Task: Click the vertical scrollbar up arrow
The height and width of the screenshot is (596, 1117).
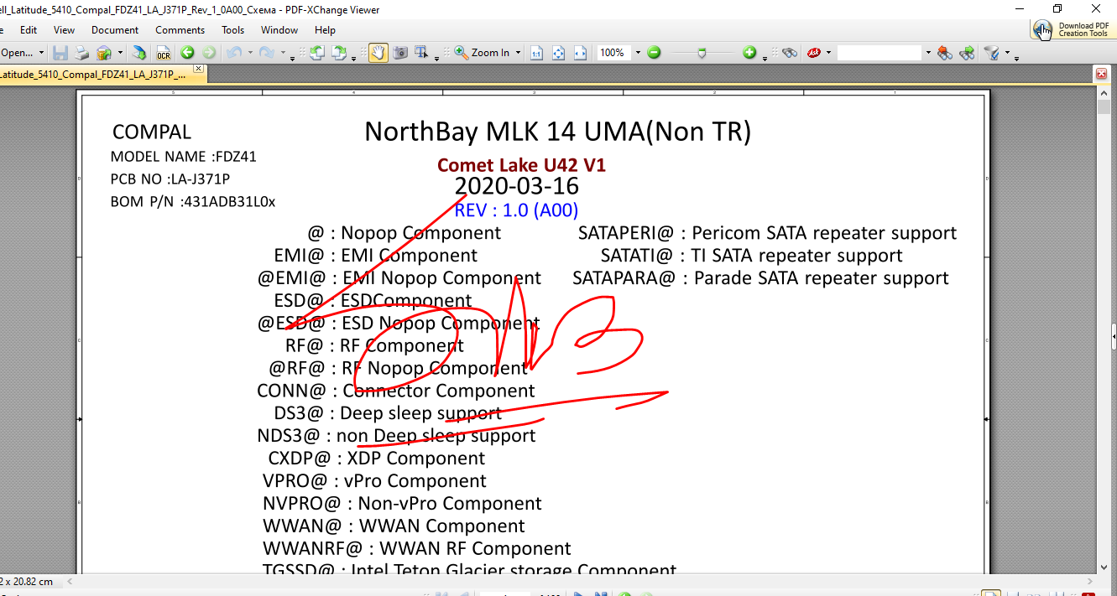Action: click(1104, 92)
